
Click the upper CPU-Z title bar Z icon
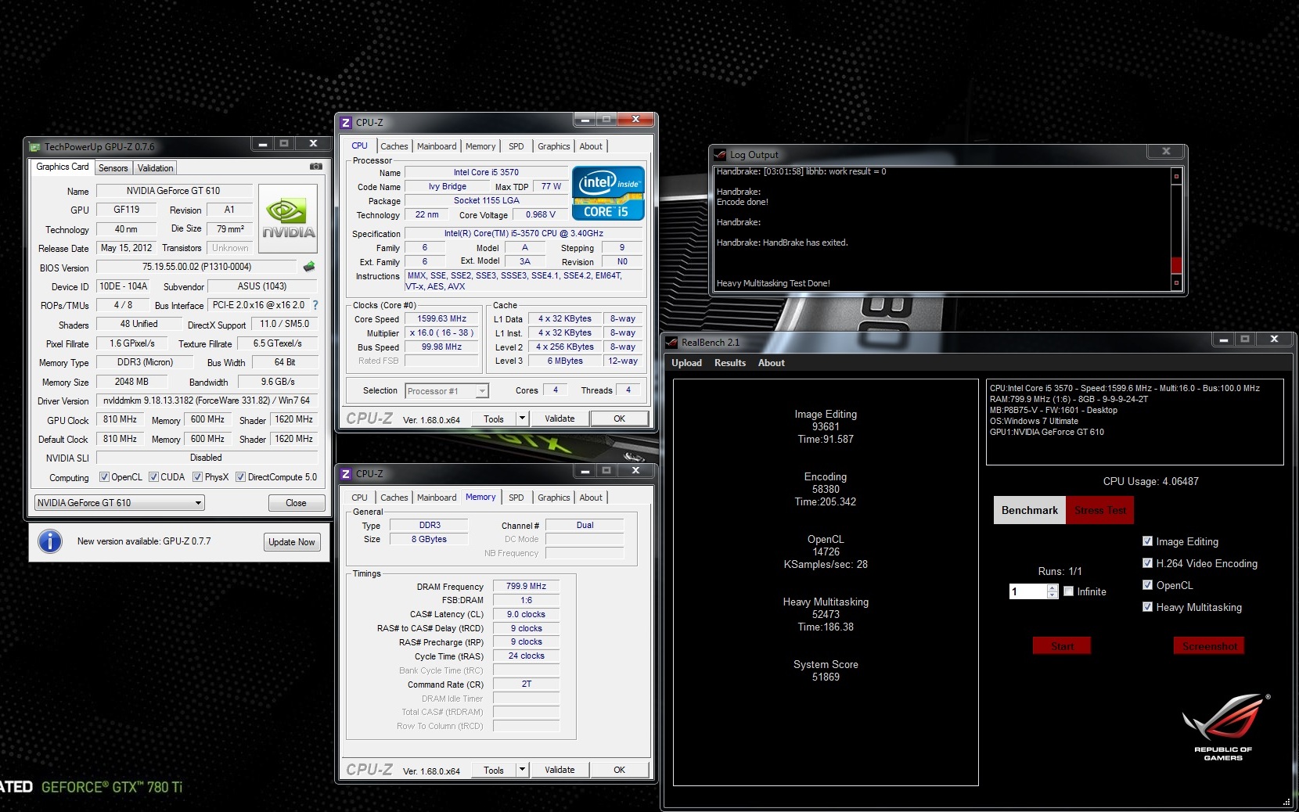coord(347,123)
